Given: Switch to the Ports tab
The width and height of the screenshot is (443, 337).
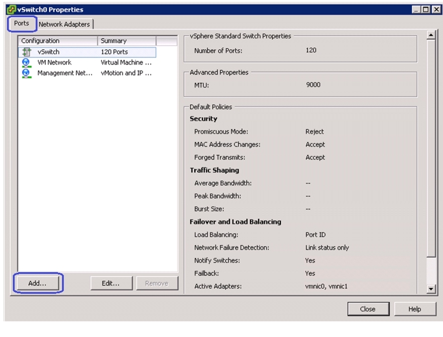Looking at the screenshot, I should [x=22, y=24].
